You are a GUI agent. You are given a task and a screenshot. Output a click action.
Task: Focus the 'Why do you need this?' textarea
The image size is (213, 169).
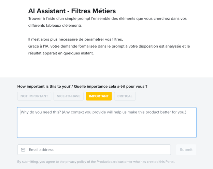(x=107, y=122)
